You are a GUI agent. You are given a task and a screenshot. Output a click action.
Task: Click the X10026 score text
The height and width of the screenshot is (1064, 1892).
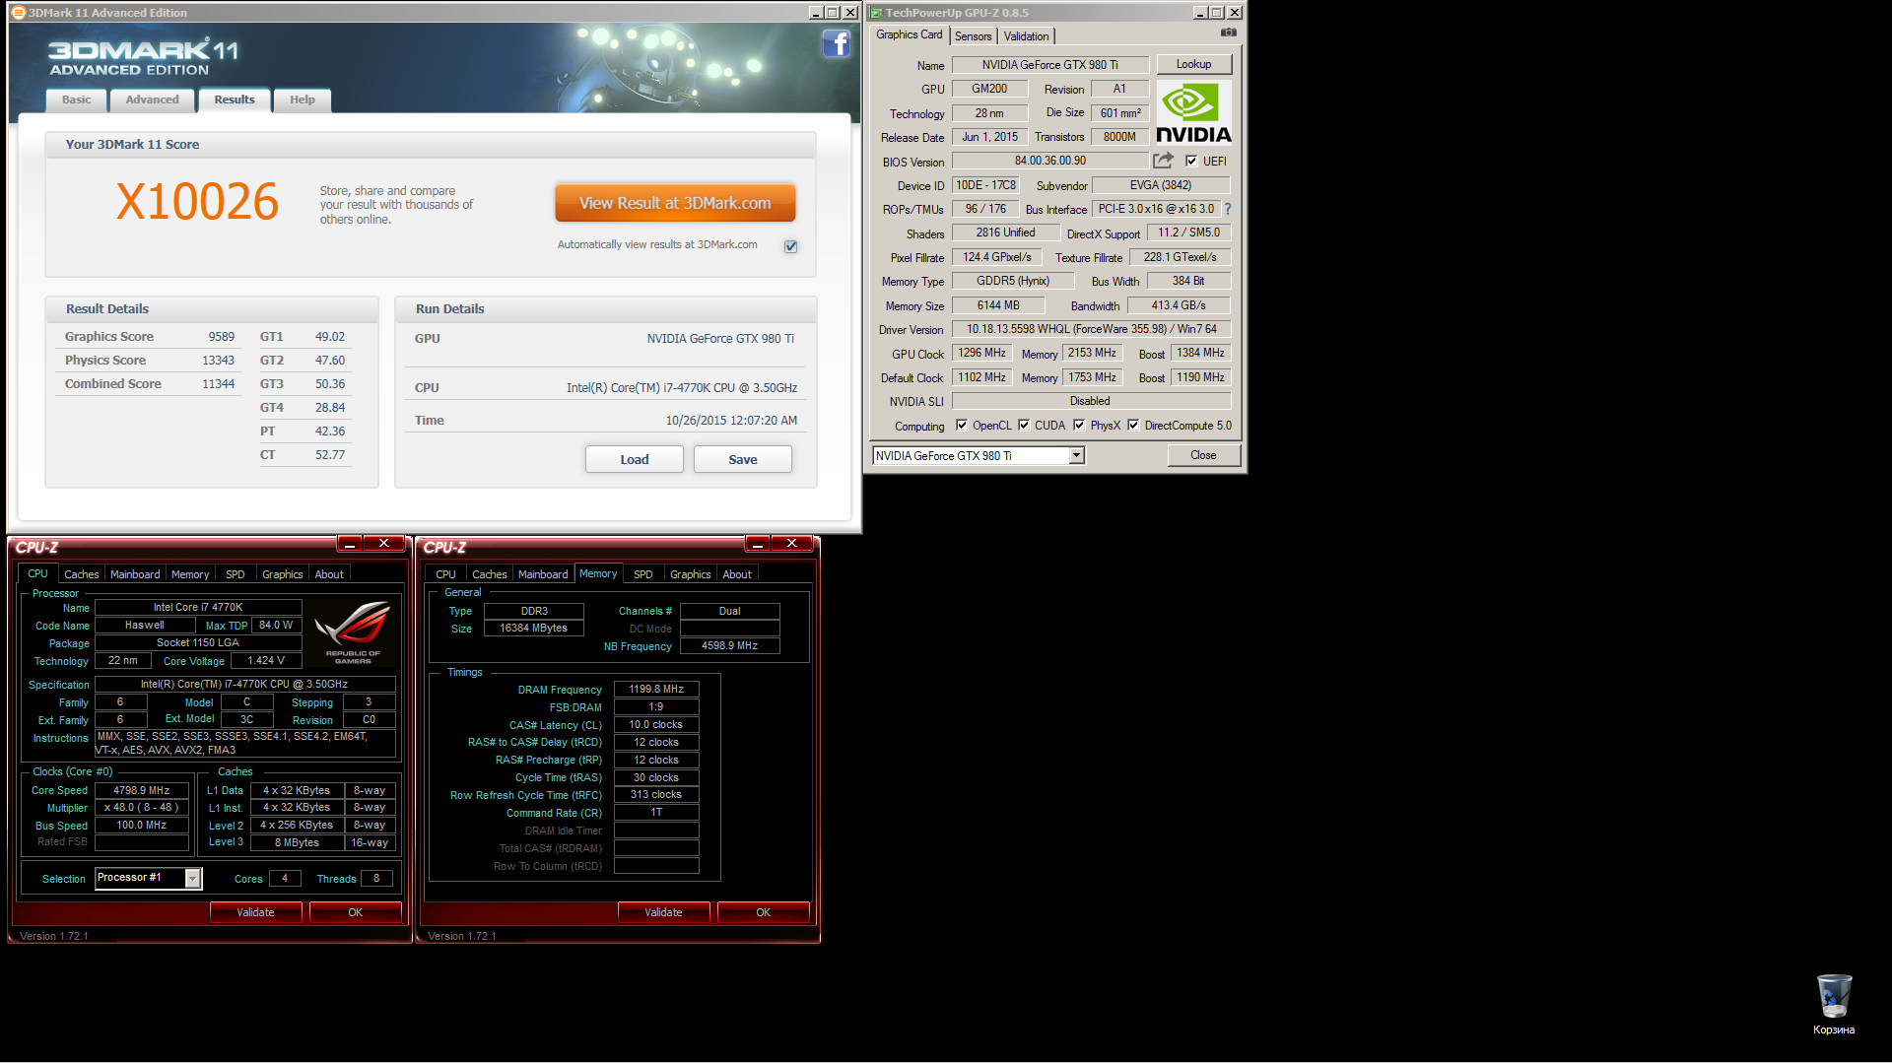coord(197,202)
